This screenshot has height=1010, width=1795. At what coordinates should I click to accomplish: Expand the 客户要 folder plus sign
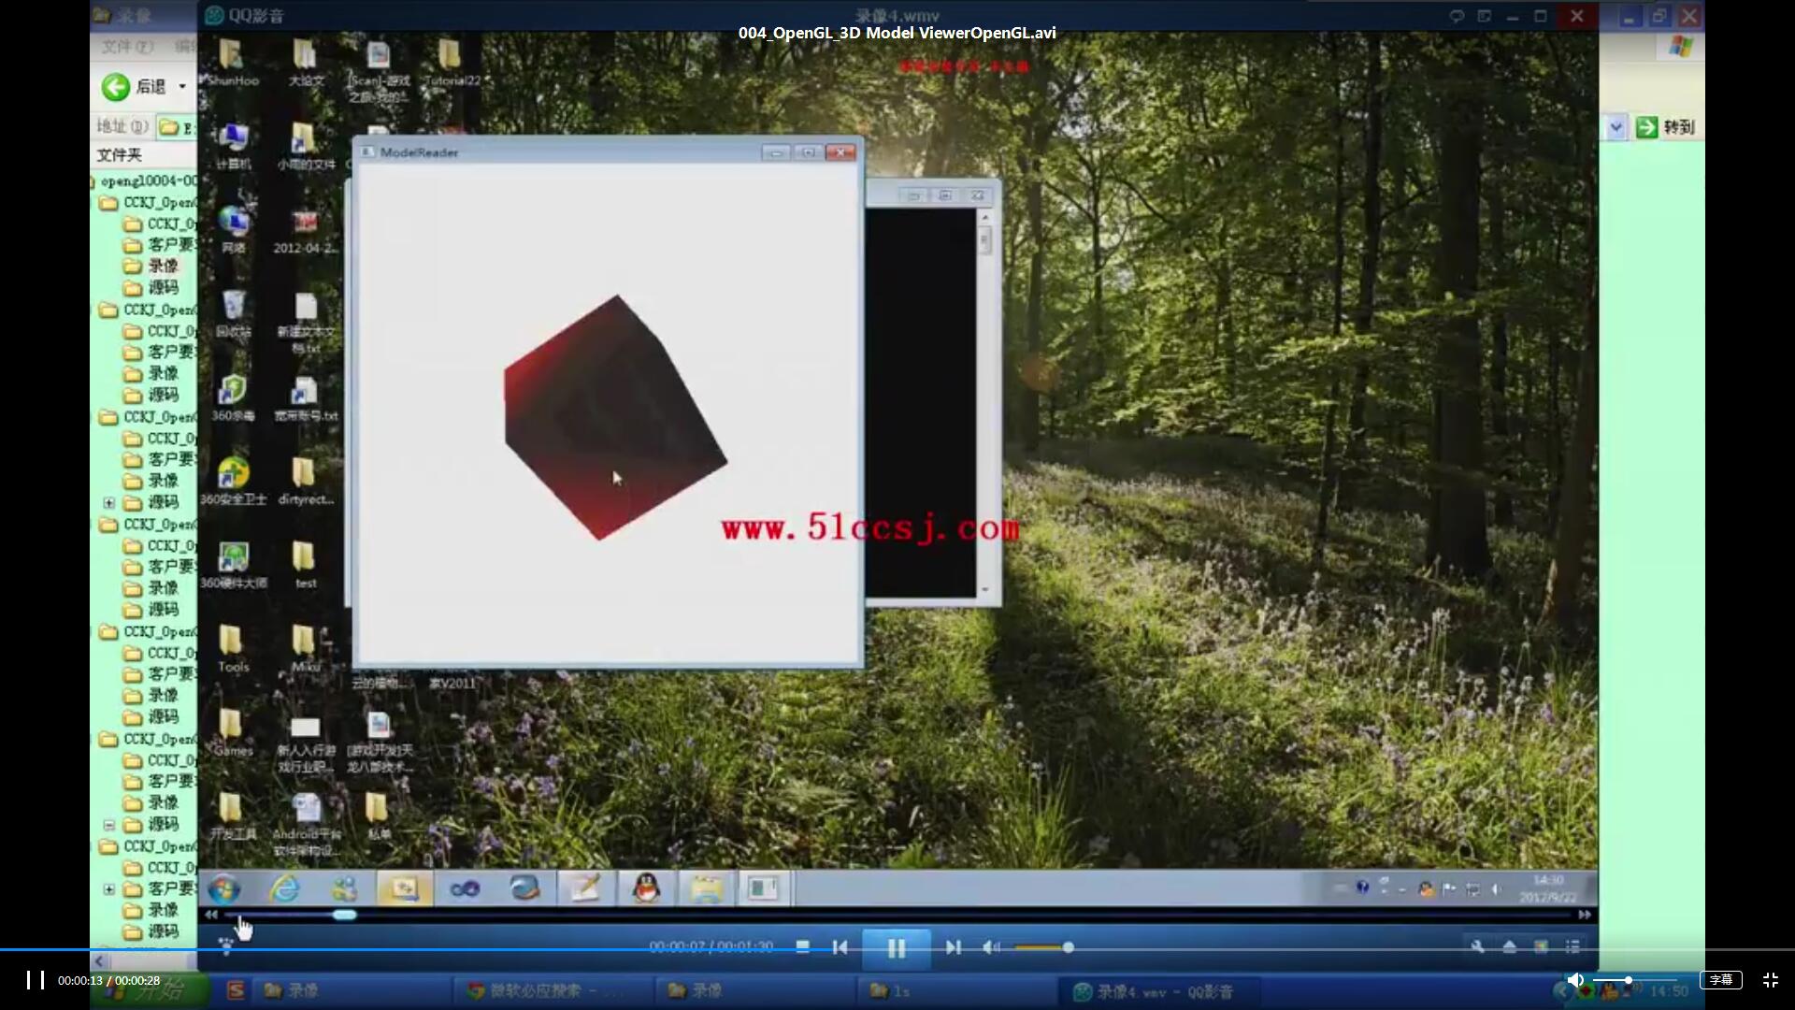(109, 889)
